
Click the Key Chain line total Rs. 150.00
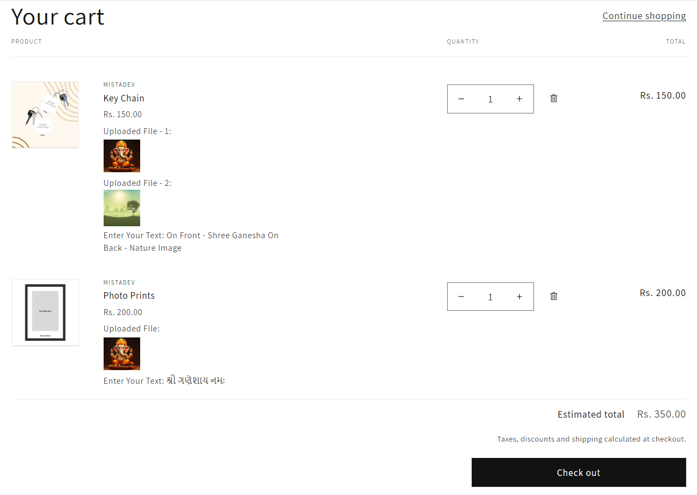(x=663, y=95)
